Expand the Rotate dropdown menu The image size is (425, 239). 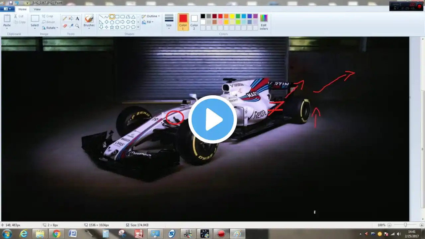[x=50, y=28]
